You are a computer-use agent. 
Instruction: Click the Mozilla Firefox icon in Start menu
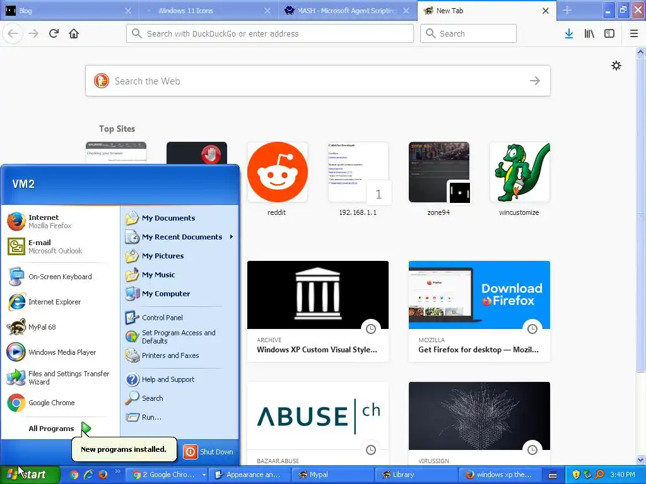pos(16,221)
